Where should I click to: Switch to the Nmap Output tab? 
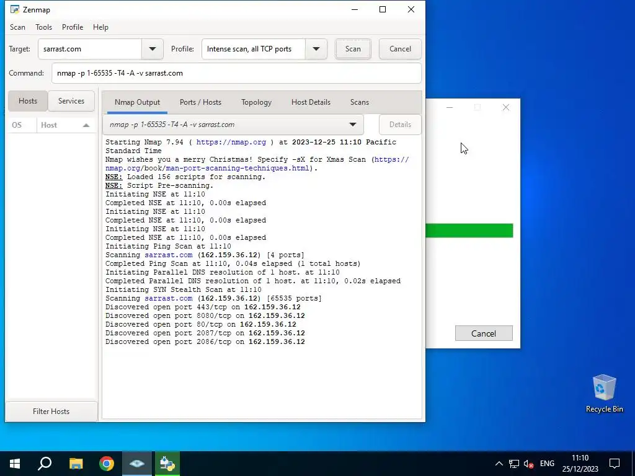tap(137, 102)
